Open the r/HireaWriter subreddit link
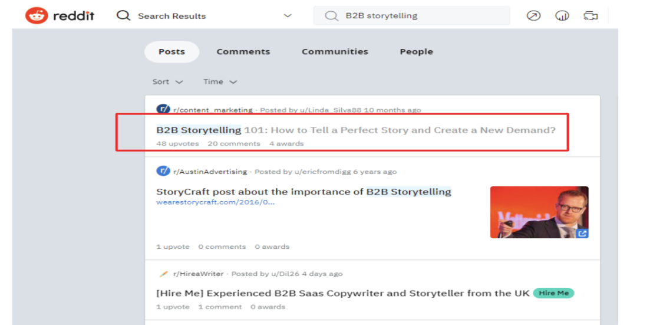The height and width of the screenshot is (325, 653). pos(198,274)
